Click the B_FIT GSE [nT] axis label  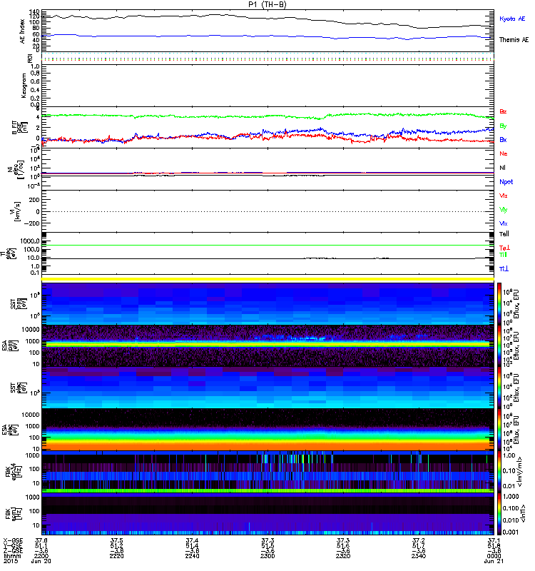pyautogui.click(x=20, y=128)
